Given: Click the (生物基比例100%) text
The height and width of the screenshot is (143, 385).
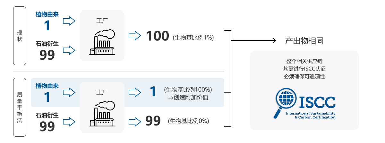Looking at the screenshot, I should [188, 90].
